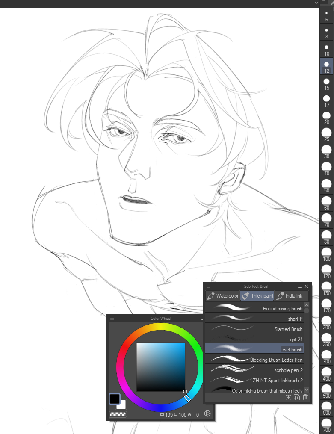Open the Color Wheel panel menu icon

click(112, 319)
